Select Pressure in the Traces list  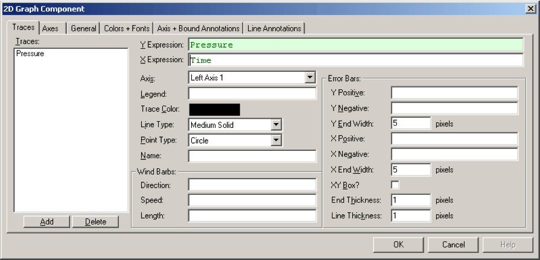pyautogui.click(x=30, y=54)
